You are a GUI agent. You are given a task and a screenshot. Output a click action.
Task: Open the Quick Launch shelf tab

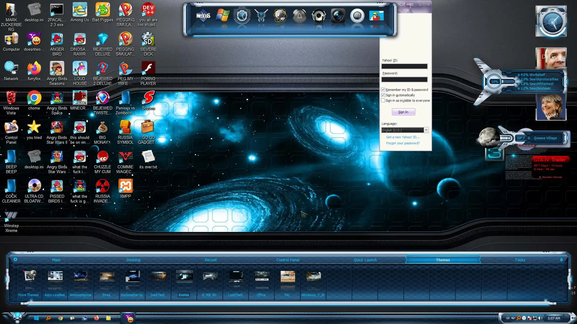click(x=365, y=260)
